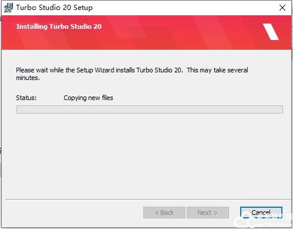Click the Cancel button
Viewport: 293px width, 229px height.
tap(261, 213)
